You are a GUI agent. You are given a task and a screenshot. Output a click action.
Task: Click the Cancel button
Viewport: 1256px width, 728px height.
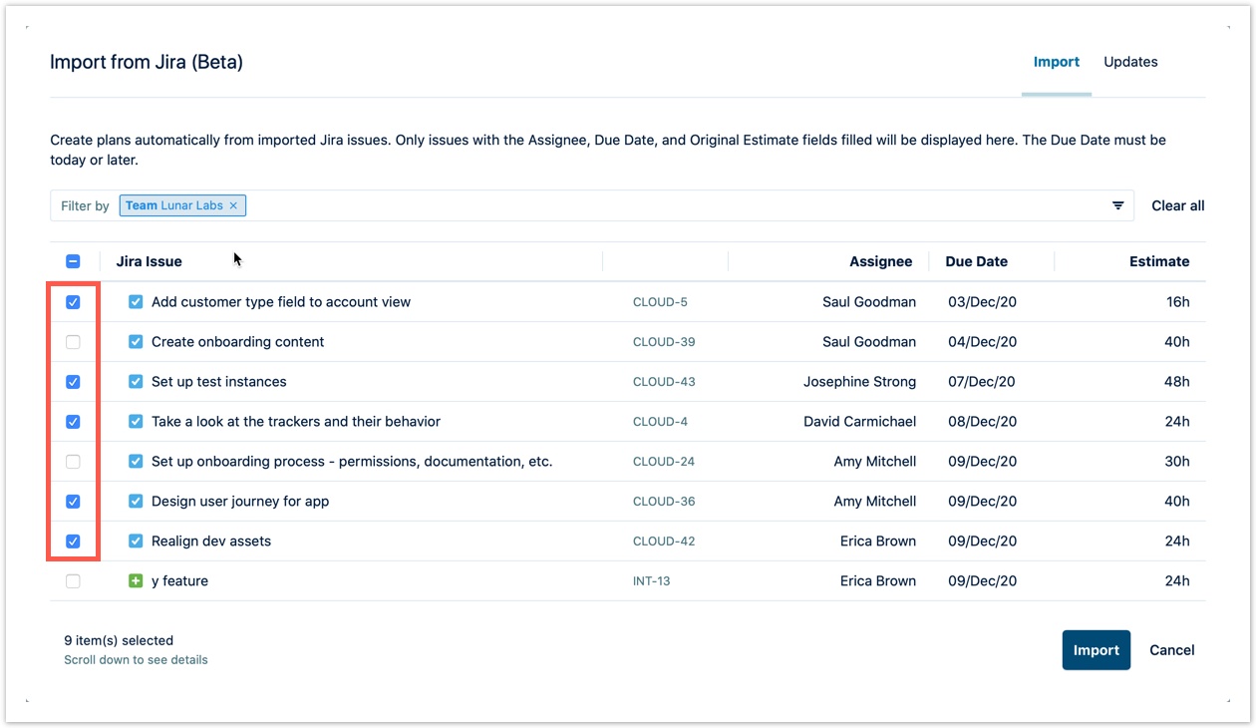pyautogui.click(x=1171, y=650)
